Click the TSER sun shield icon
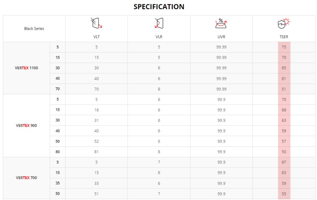317x200 pixels. coord(284,24)
